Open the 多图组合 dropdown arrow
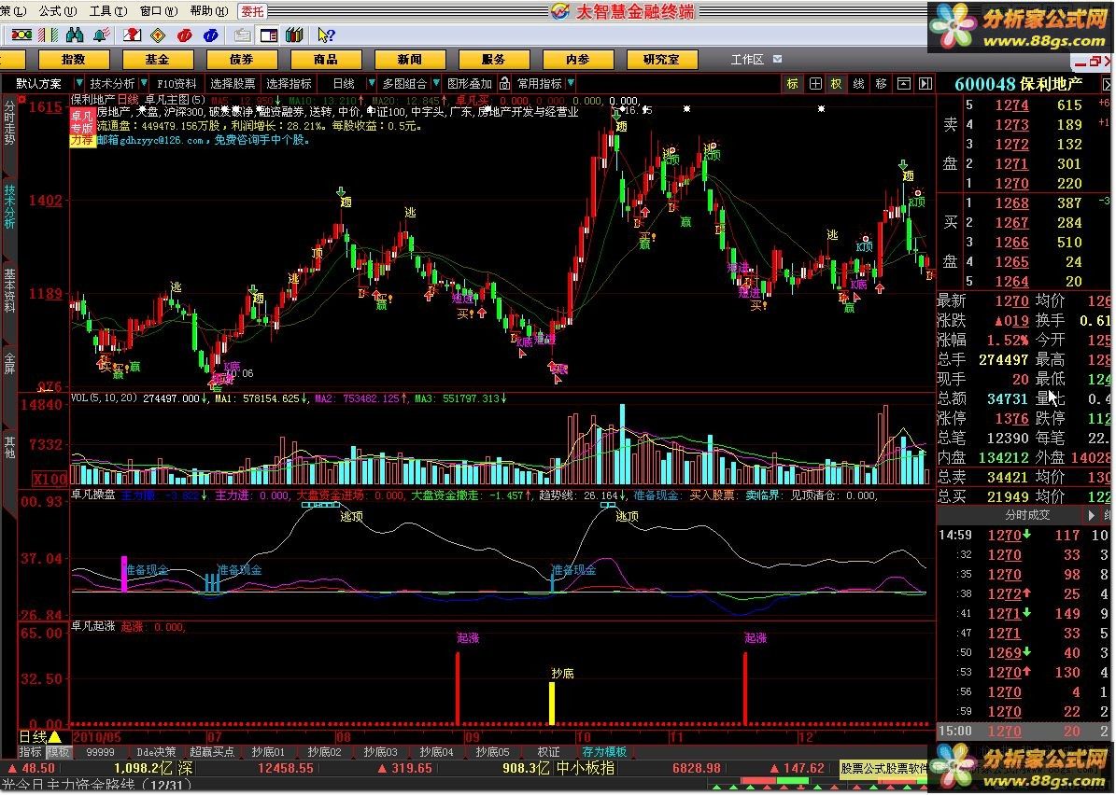This screenshot has height=795, width=1116. pyautogui.click(x=435, y=83)
